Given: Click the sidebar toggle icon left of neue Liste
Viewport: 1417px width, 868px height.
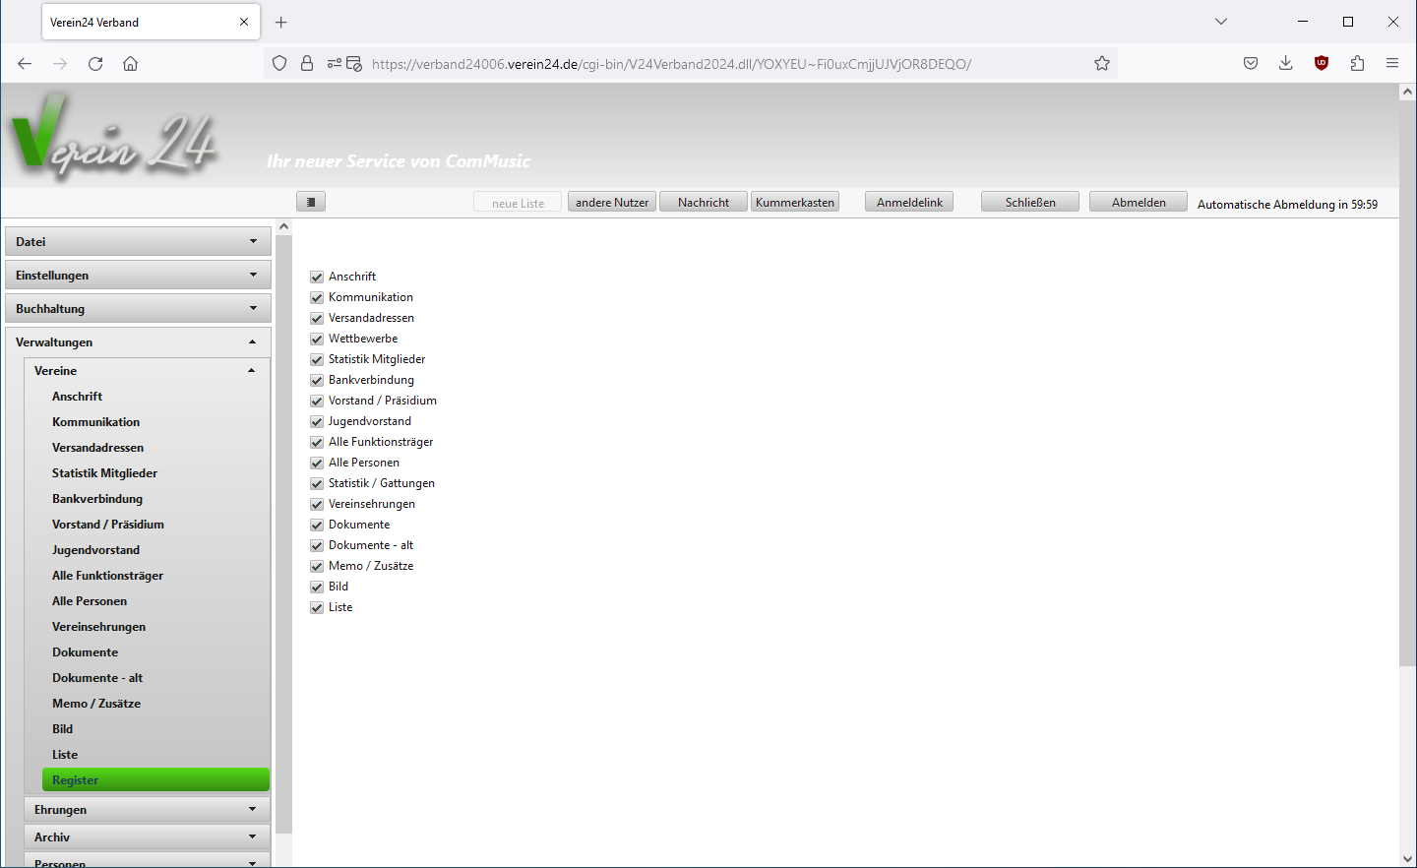Looking at the screenshot, I should (x=311, y=202).
